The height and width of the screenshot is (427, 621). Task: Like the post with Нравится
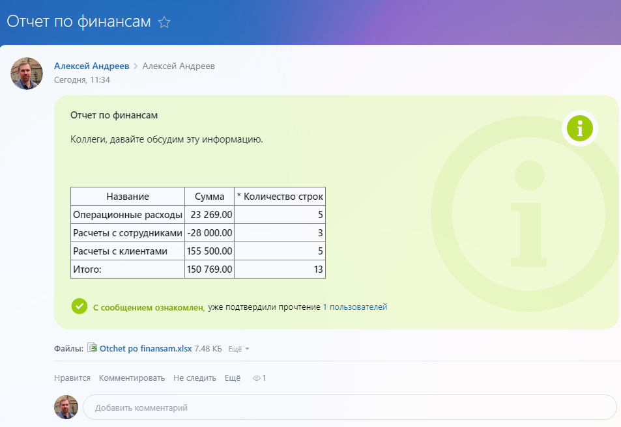(72, 378)
